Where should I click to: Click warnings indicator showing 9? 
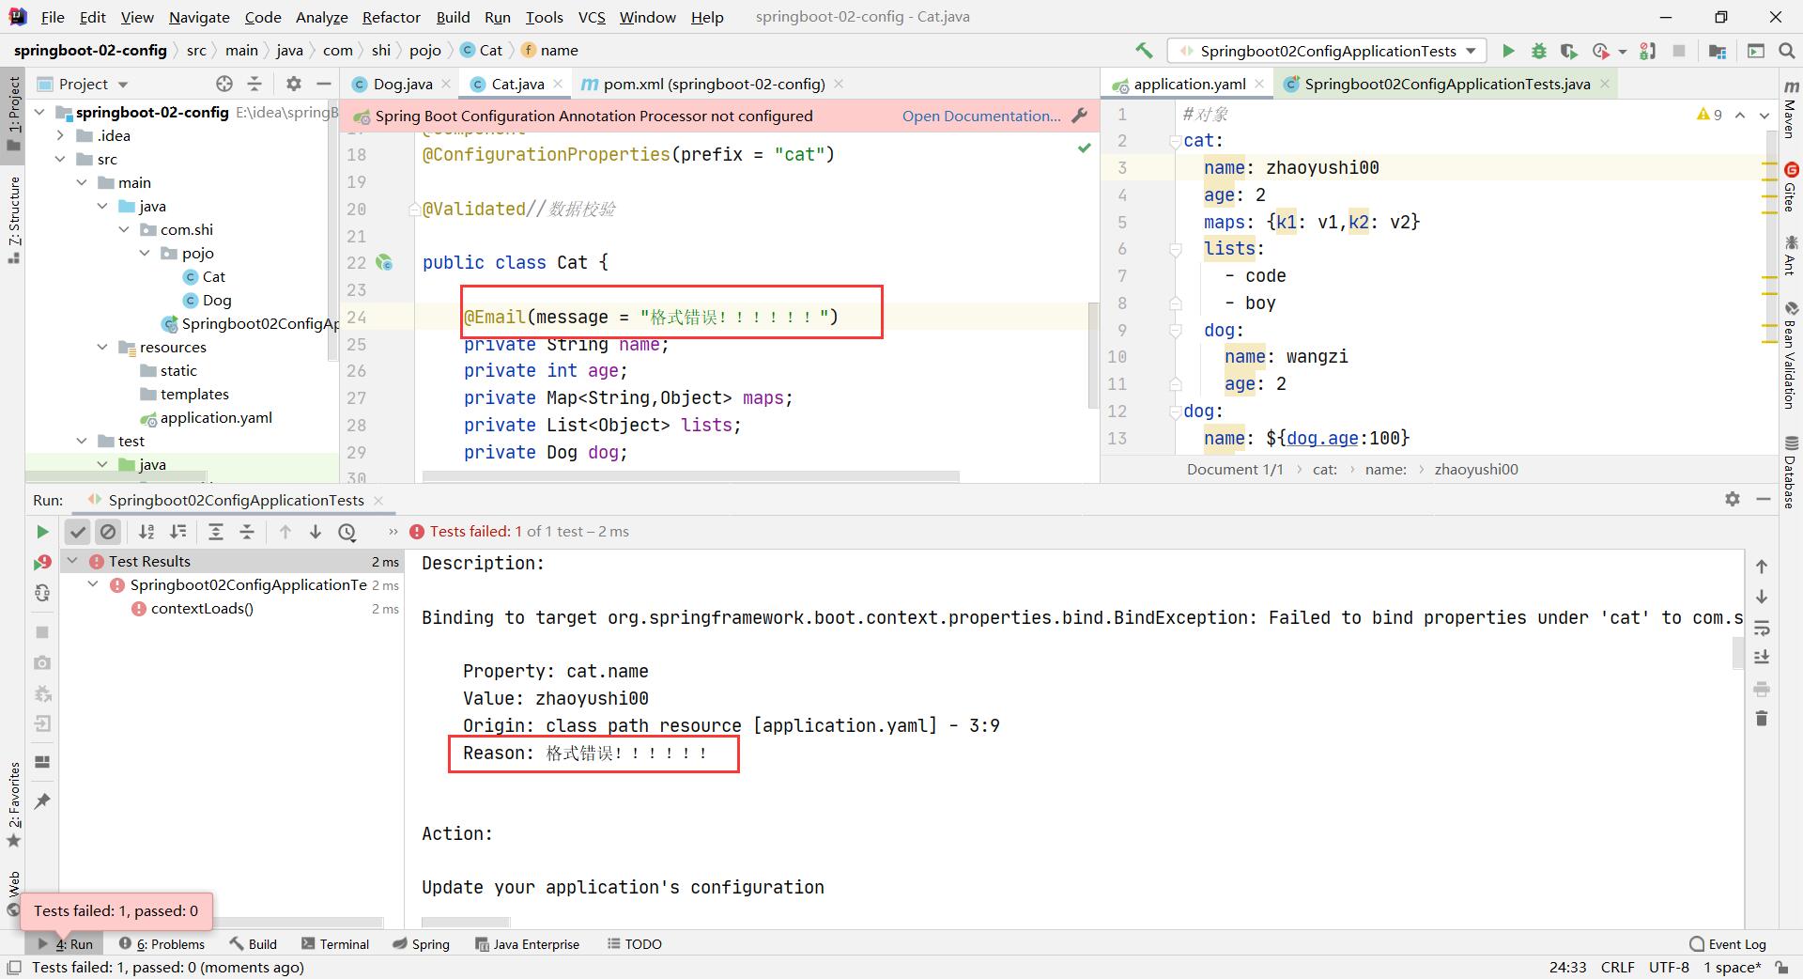1709,115
